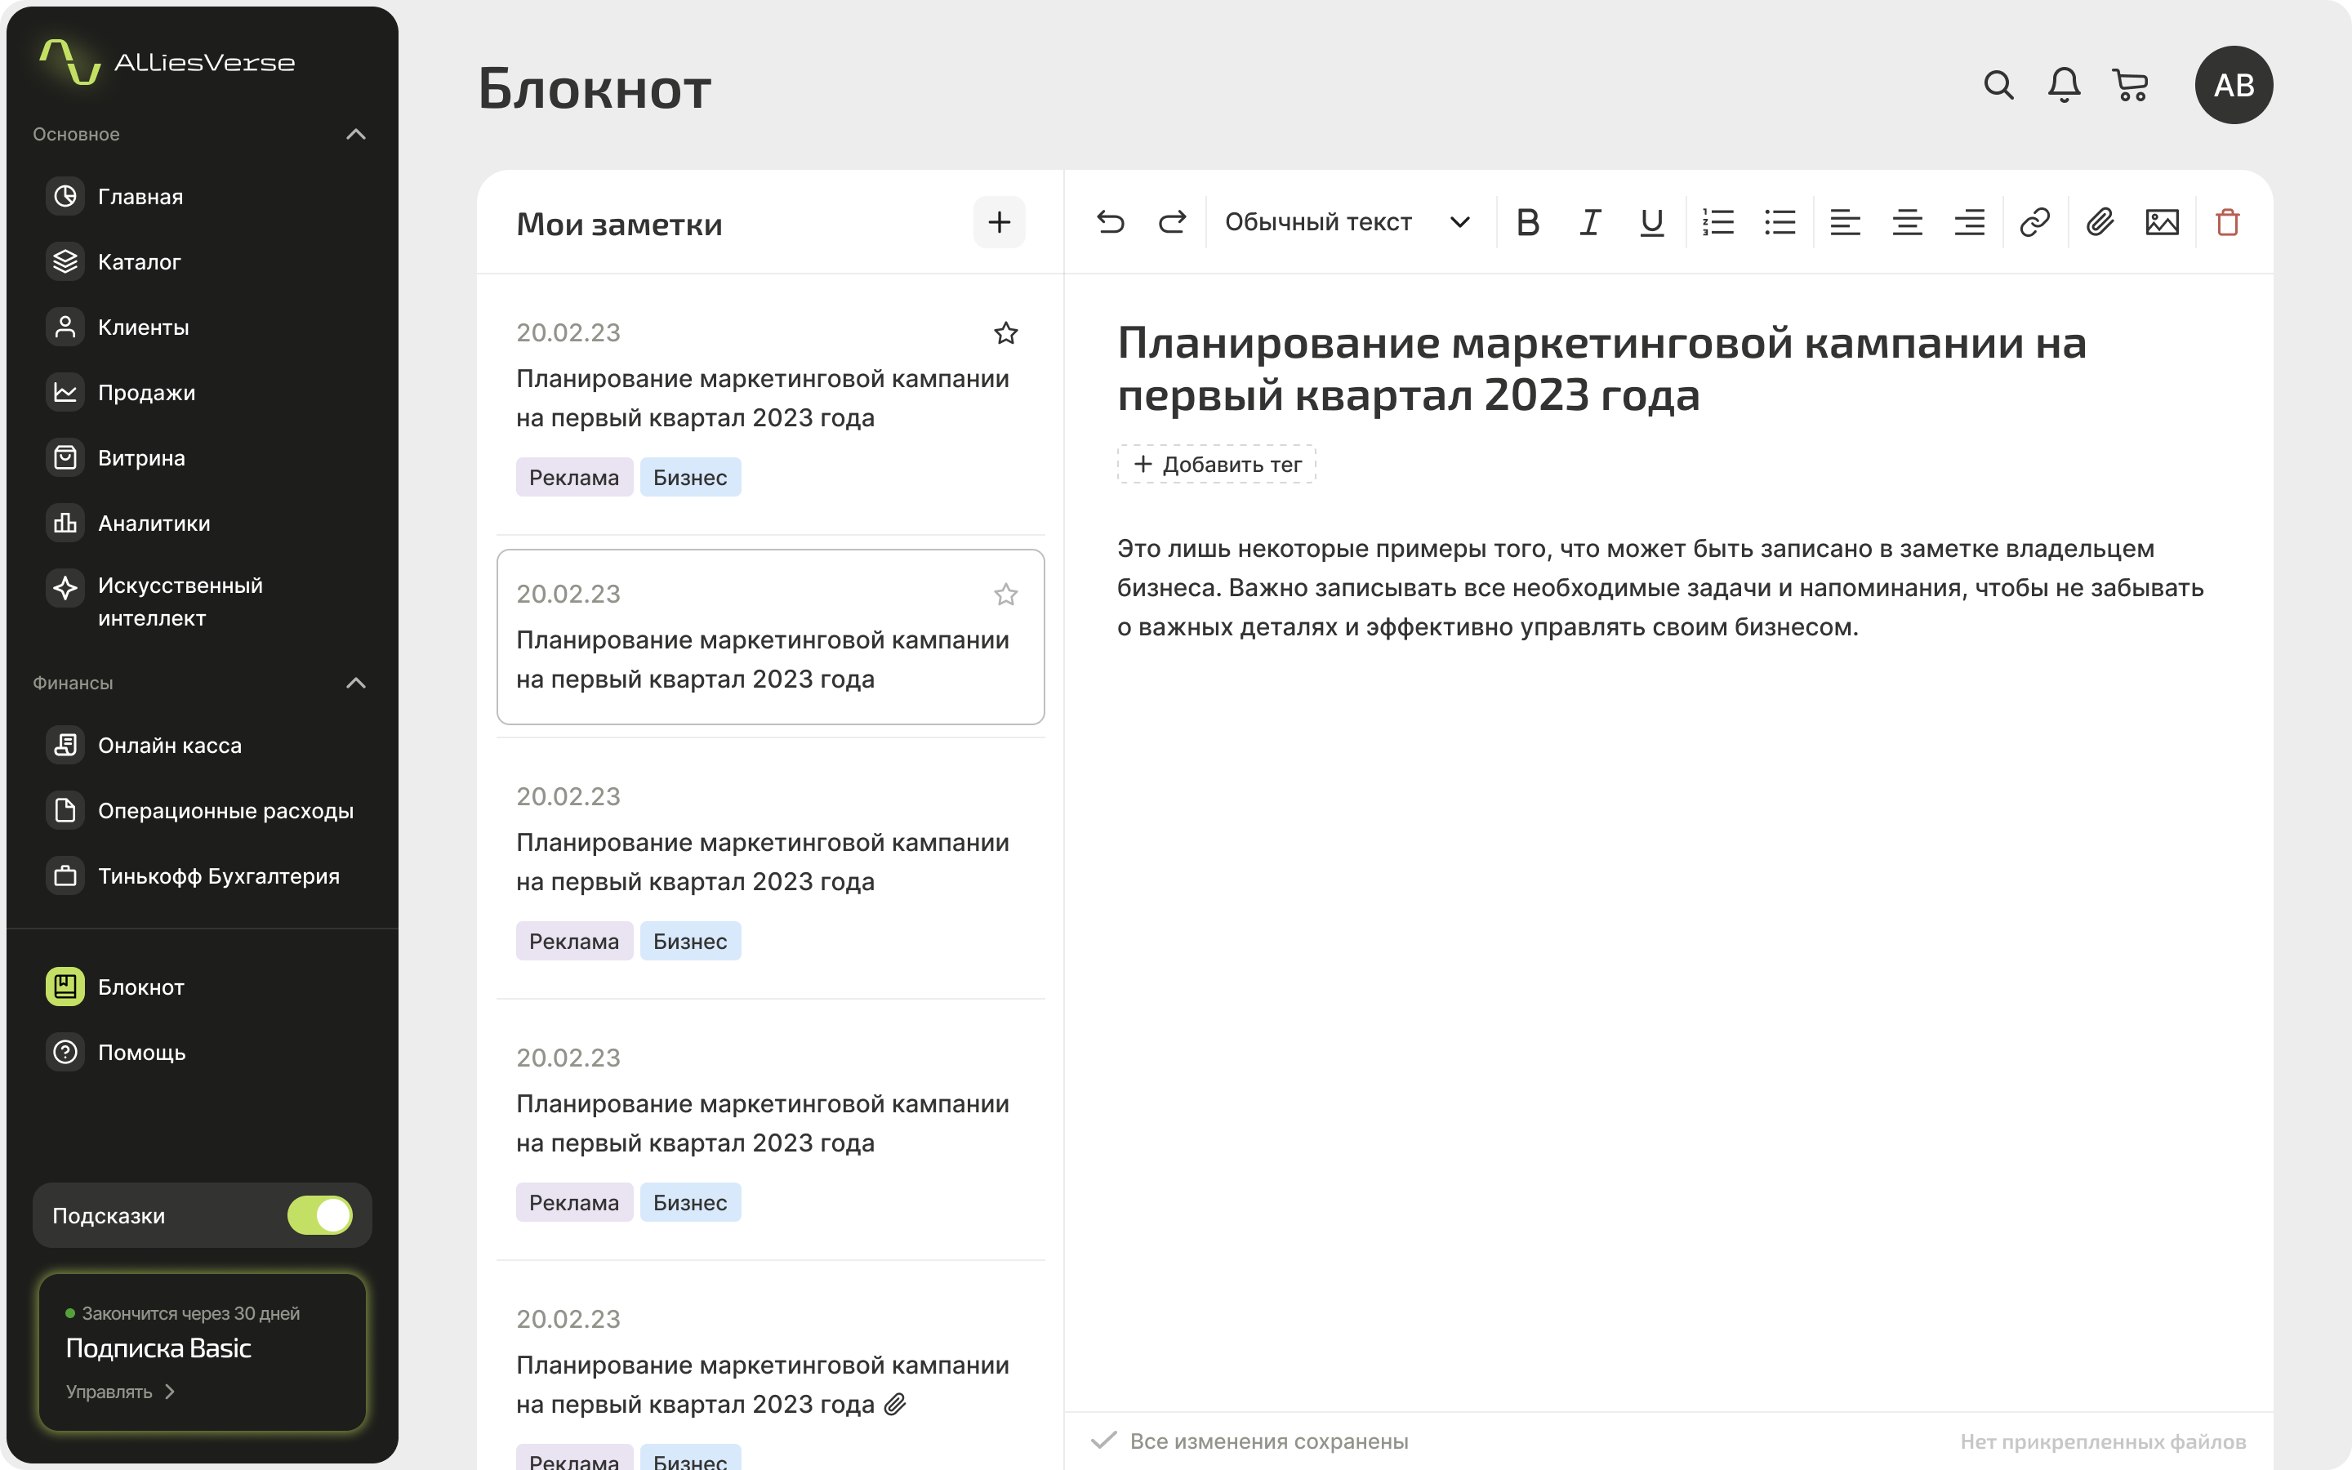Delete the note with trash icon
Image resolution: width=2352 pixels, height=1470 pixels.
pos(2228,223)
